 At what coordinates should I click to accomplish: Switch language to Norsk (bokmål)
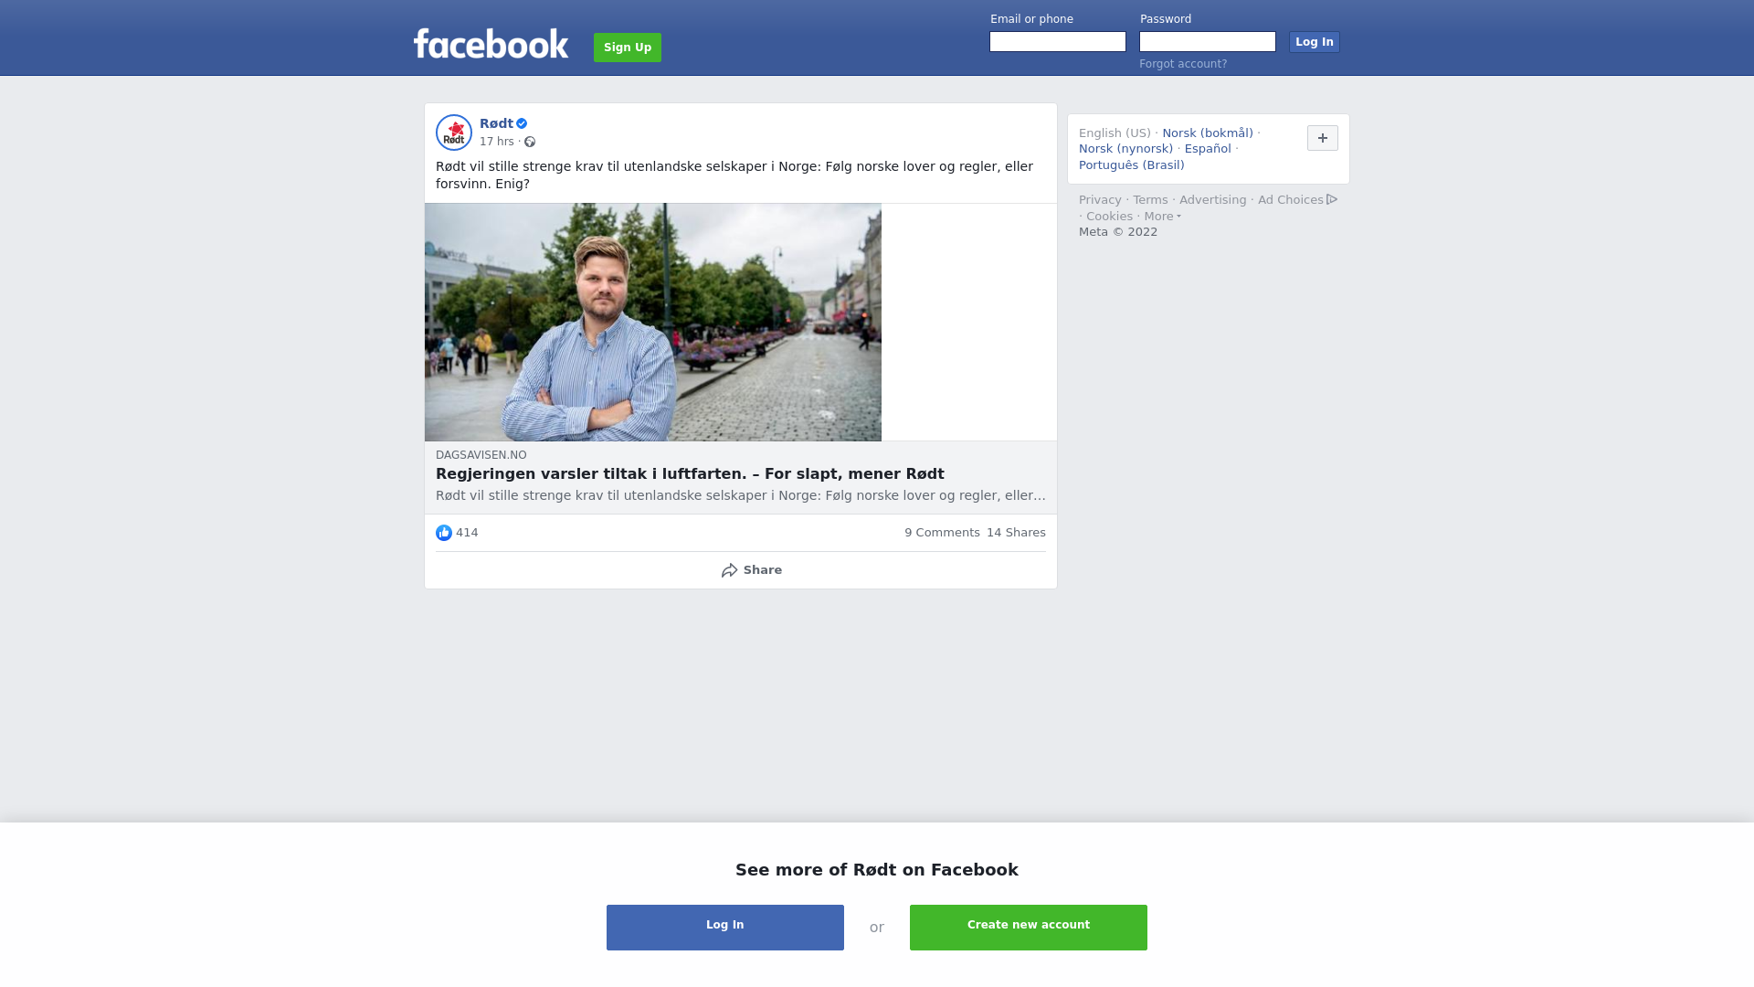(x=1208, y=133)
